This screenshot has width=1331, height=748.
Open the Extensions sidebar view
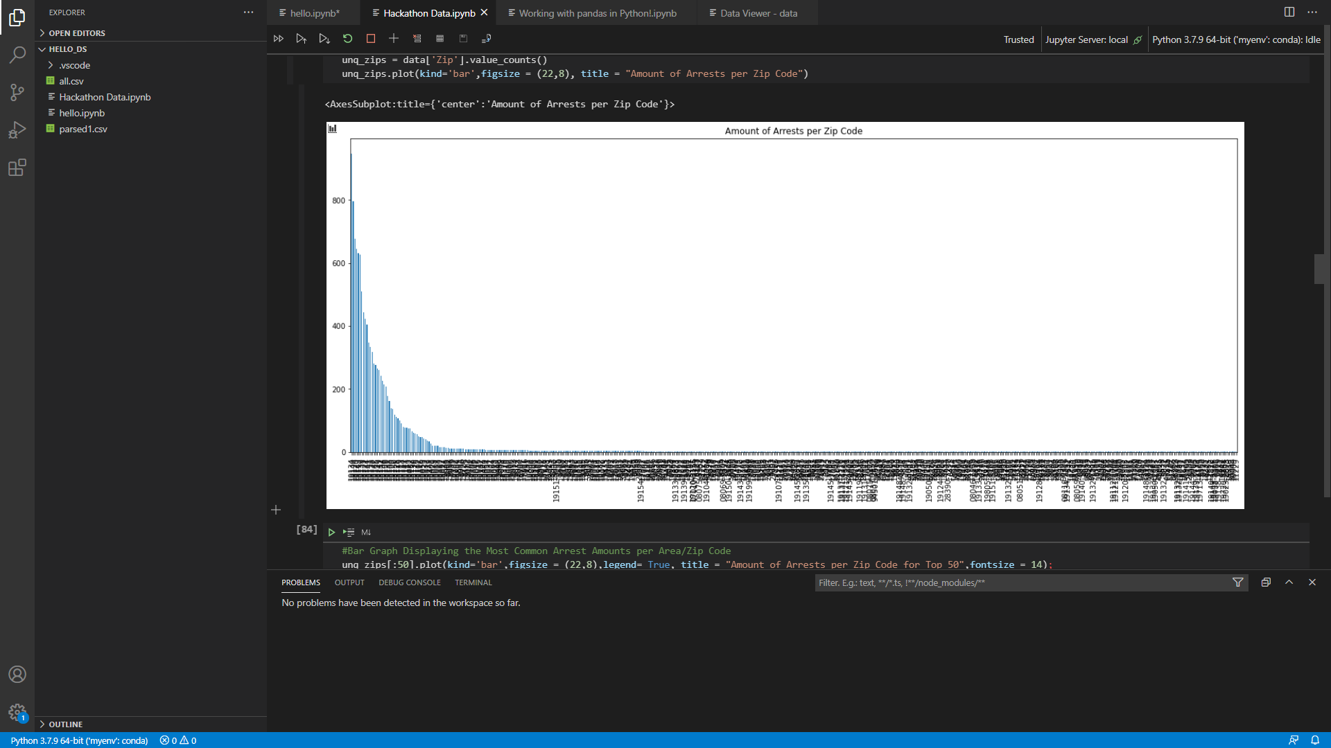(17, 168)
